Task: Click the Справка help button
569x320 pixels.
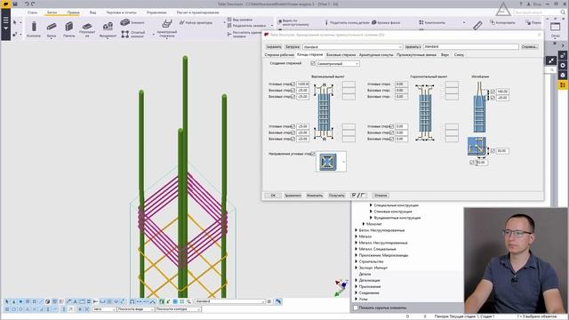Action: coord(530,47)
